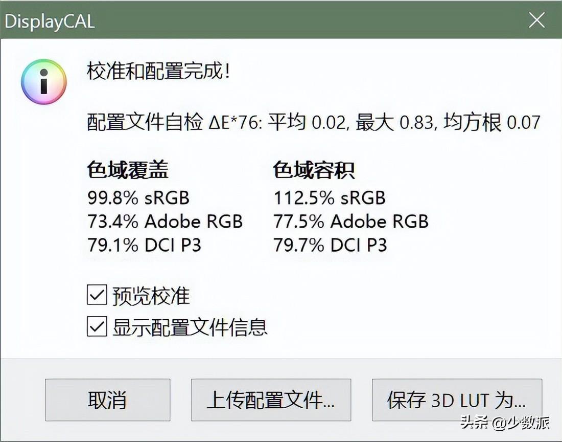Select the 79.7% DCI P3 volume value
Screen dimensions: 562x442
330,246
